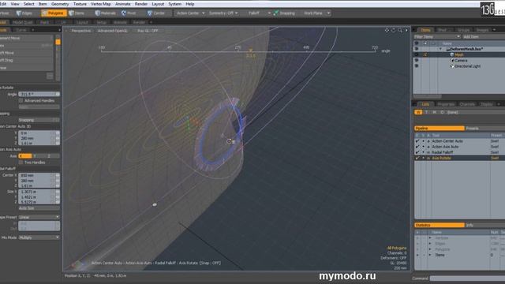Click the Advanced OpenGL viewport button

click(x=112, y=31)
